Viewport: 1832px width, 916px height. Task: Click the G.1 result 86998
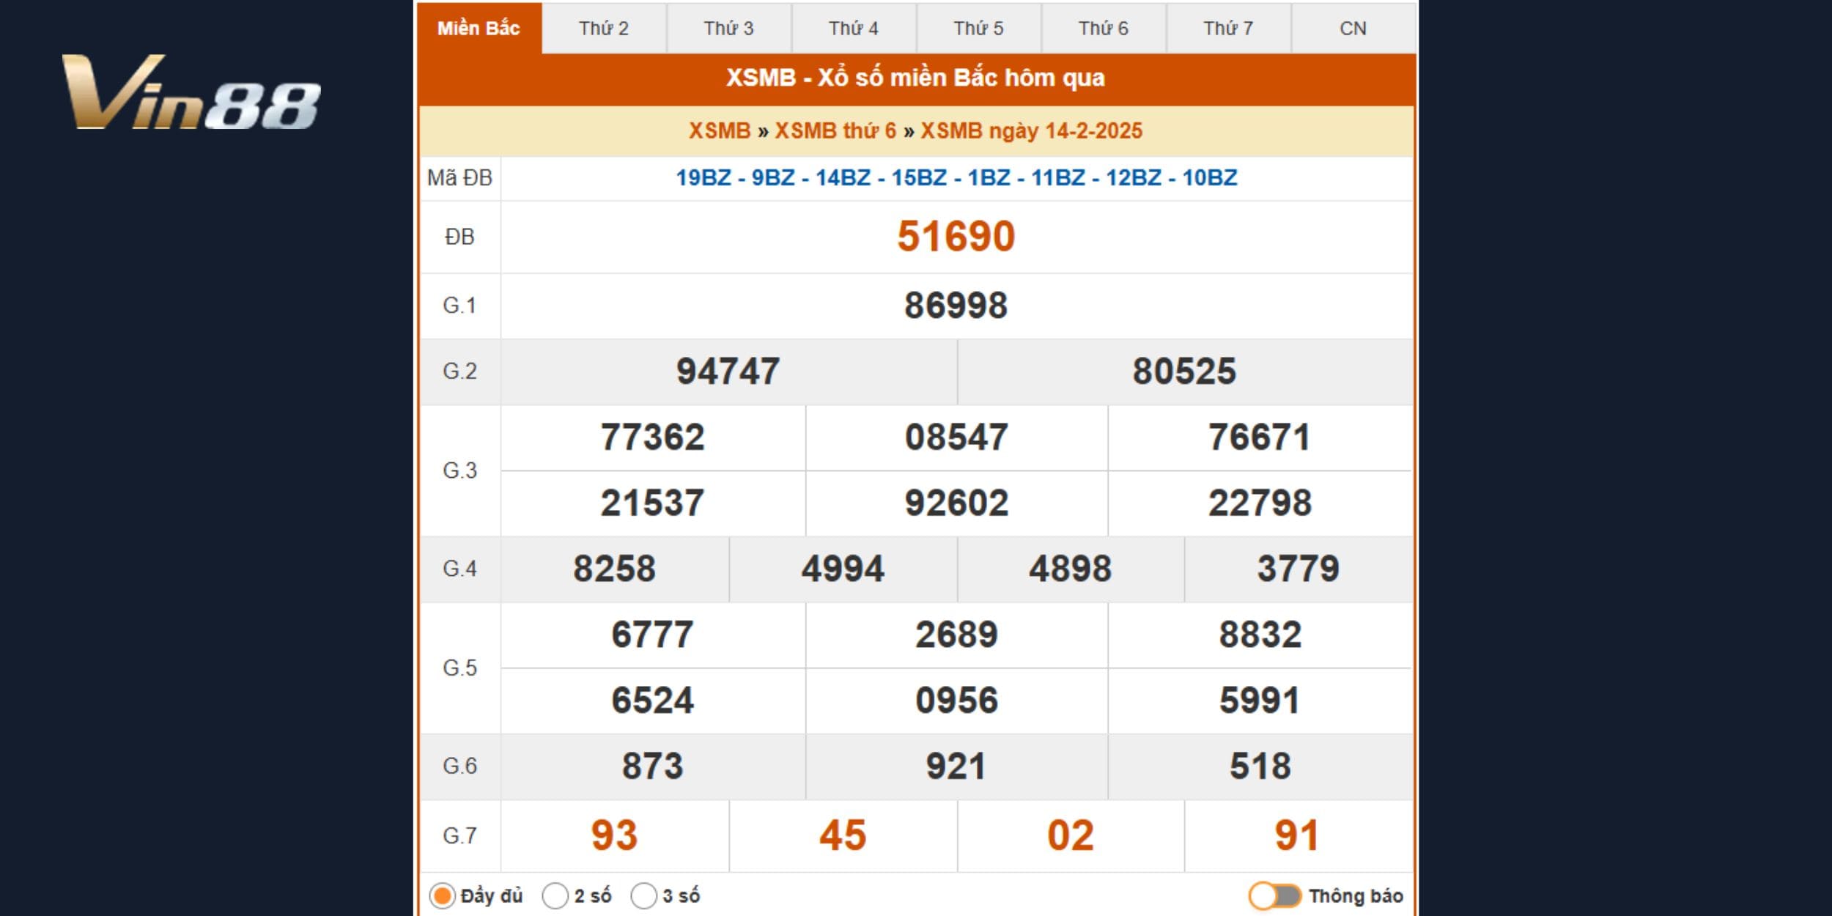[956, 306]
